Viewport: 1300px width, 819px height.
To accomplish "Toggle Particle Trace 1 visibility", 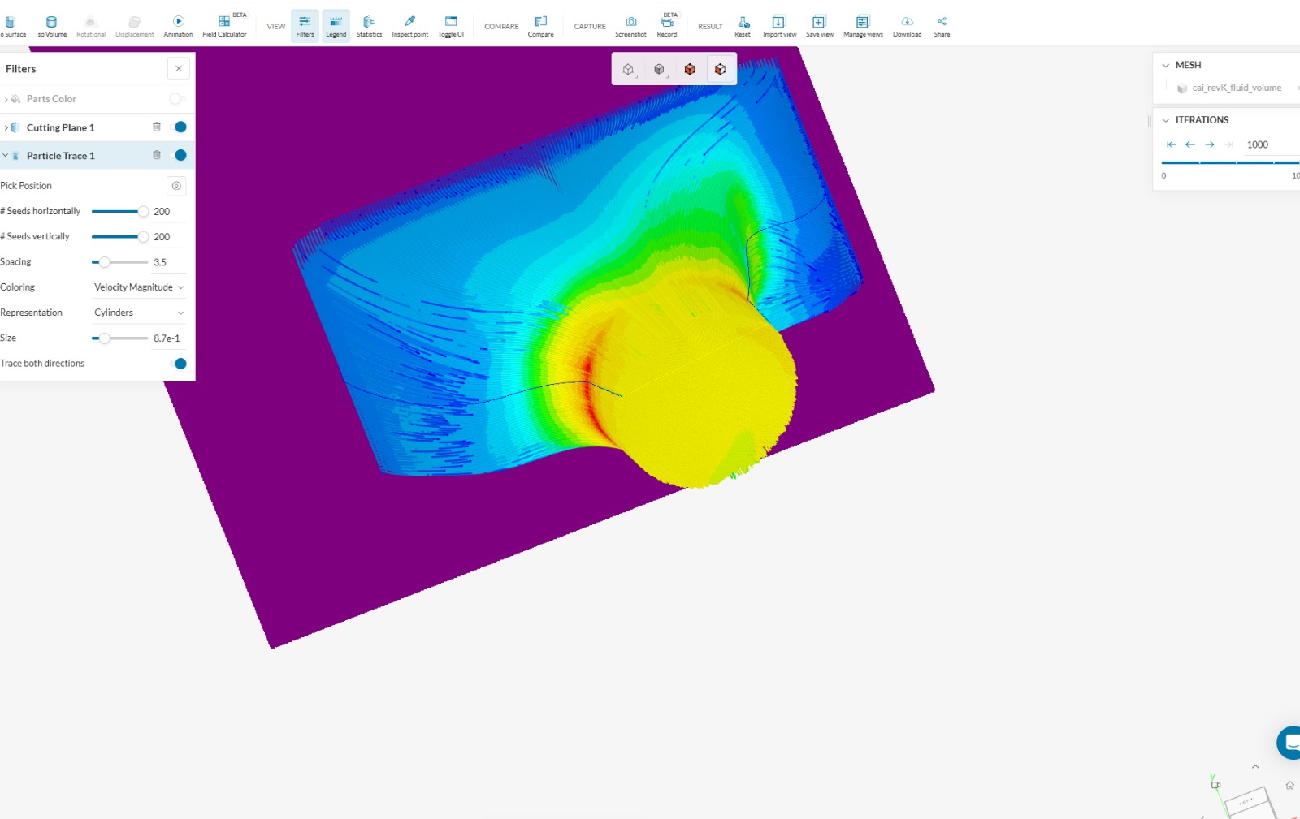I will (x=179, y=155).
